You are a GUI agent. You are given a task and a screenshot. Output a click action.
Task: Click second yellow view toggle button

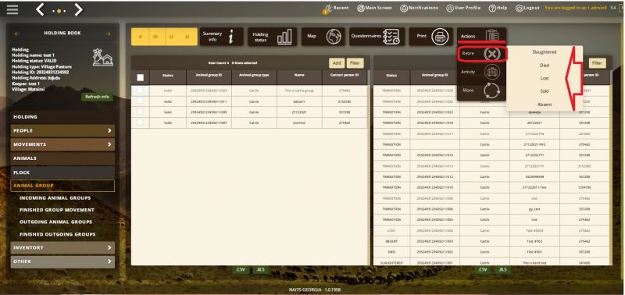pyautogui.click(x=155, y=37)
